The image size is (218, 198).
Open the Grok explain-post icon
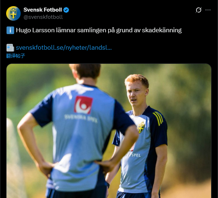[198, 10]
